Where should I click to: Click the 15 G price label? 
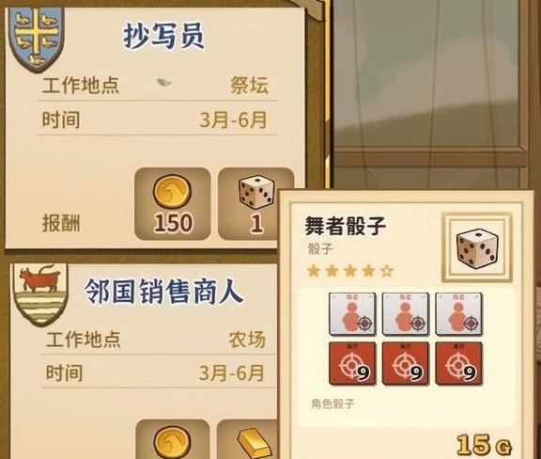click(x=484, y=445)
